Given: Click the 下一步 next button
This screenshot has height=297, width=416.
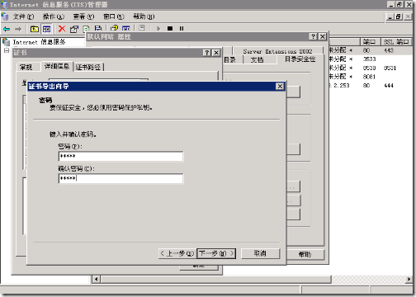Looking at the screenshot, I should (x=216, y=253).
